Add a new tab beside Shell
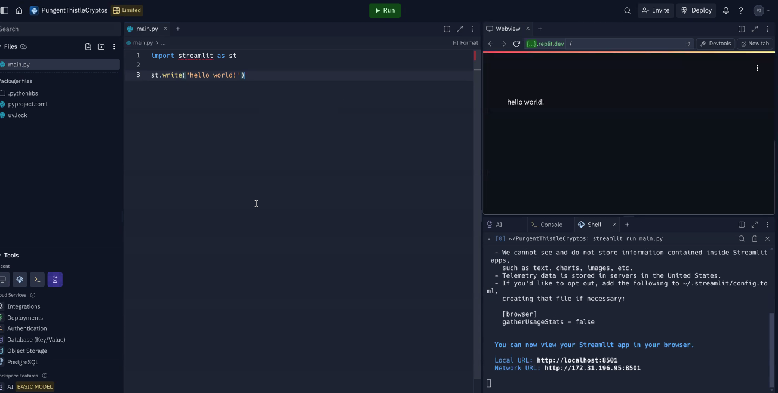The height and width of the screenshot is (393, 778). [x=627, y=225]
